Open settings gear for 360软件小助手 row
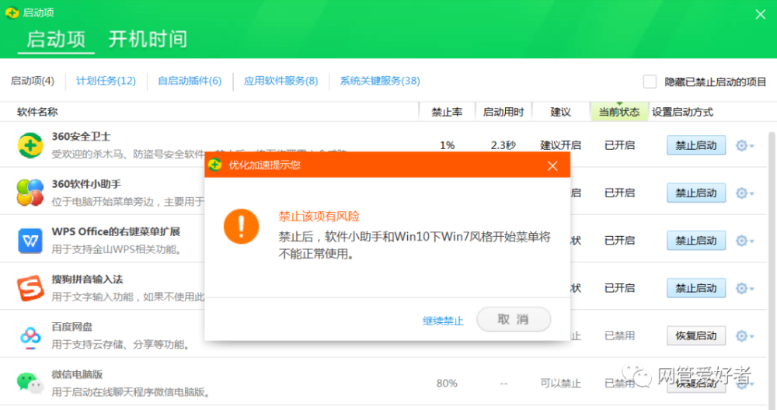Image resolution: width=777 pixels, height=410 pixels. [x=744, y=193]
